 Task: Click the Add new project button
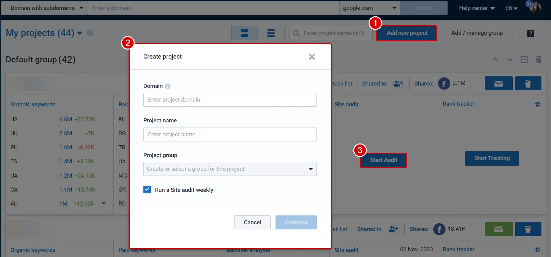[x=407, y=33]
